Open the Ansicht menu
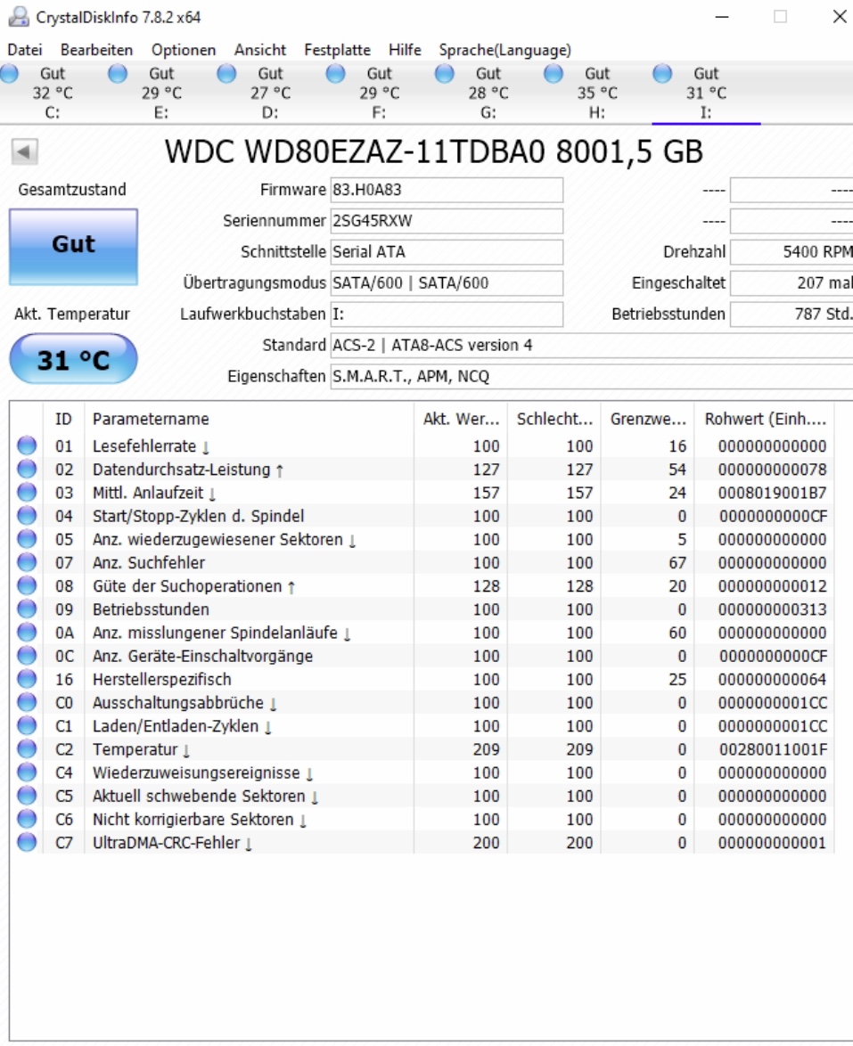Screen dimensions: 853x1046 tap(260, 50)
